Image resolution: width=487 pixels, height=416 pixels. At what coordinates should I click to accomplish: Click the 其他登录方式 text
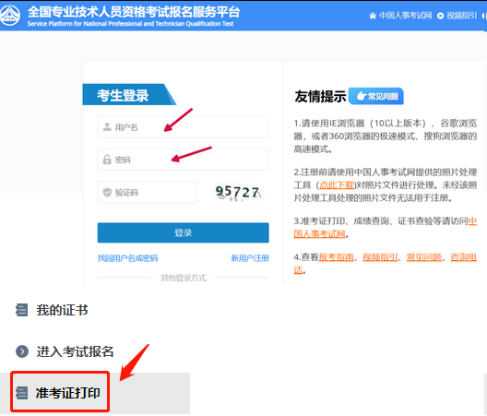coord(183,278)
